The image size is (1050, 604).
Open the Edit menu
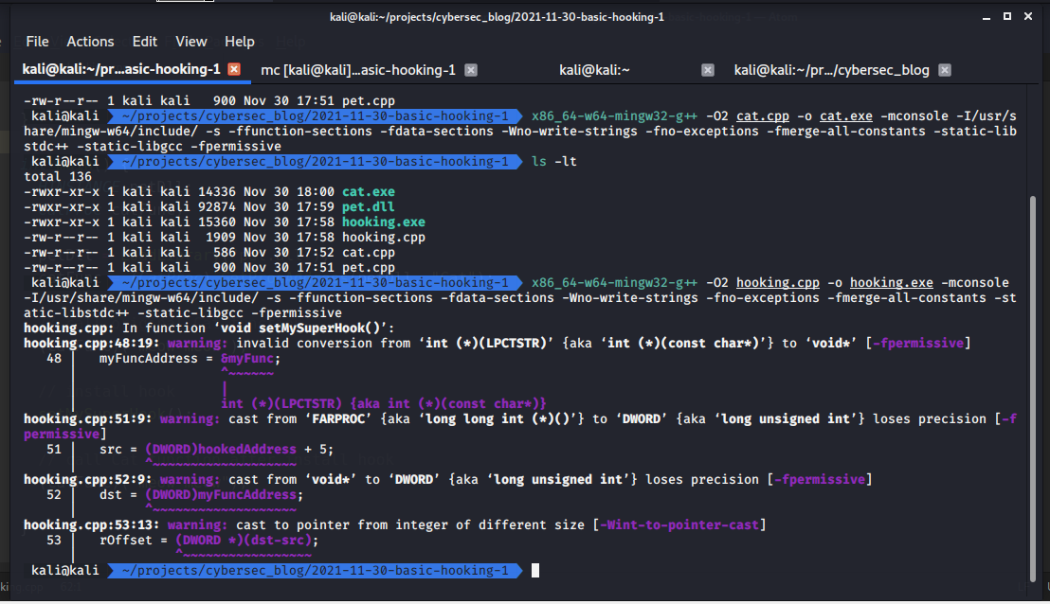(x=144, y=42)
